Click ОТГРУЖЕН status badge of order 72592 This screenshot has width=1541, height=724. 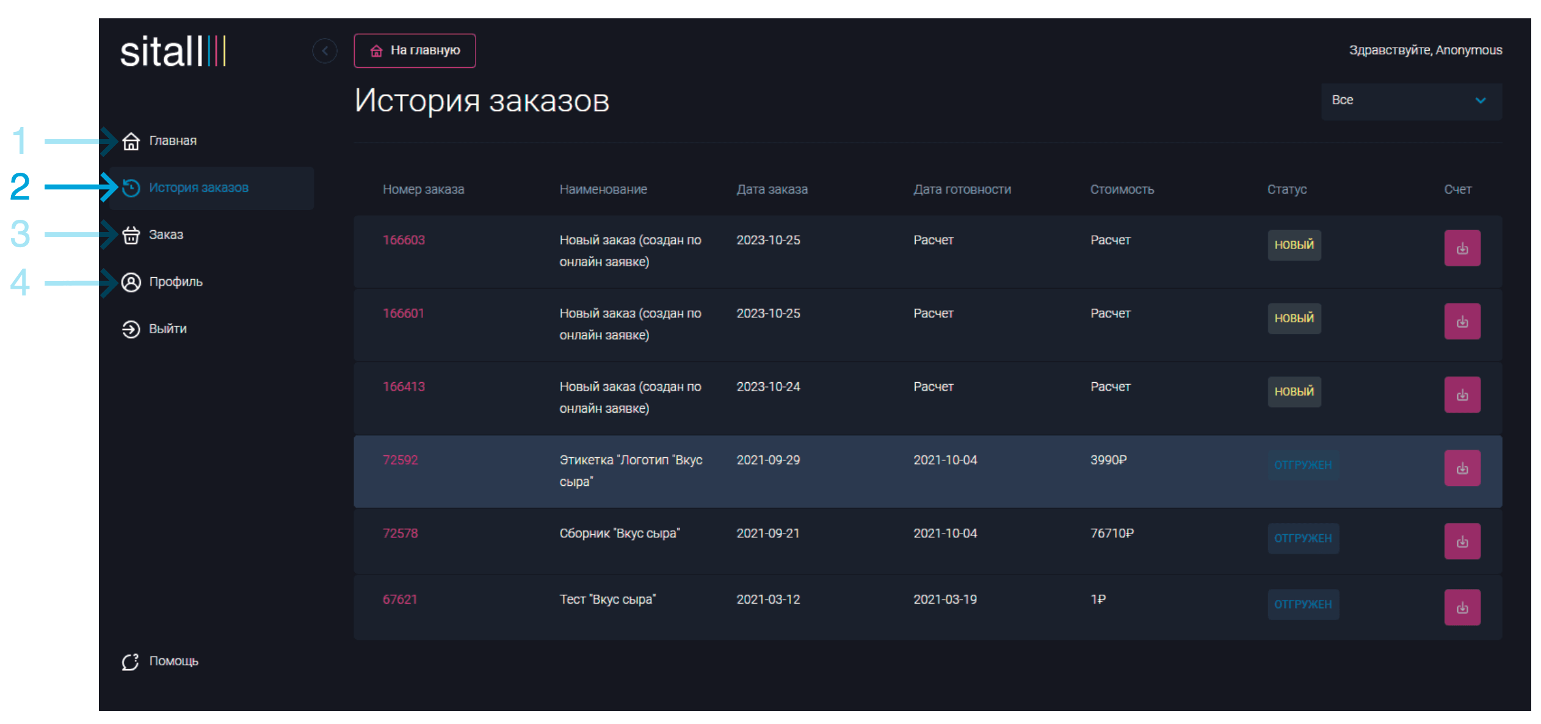1303,465
